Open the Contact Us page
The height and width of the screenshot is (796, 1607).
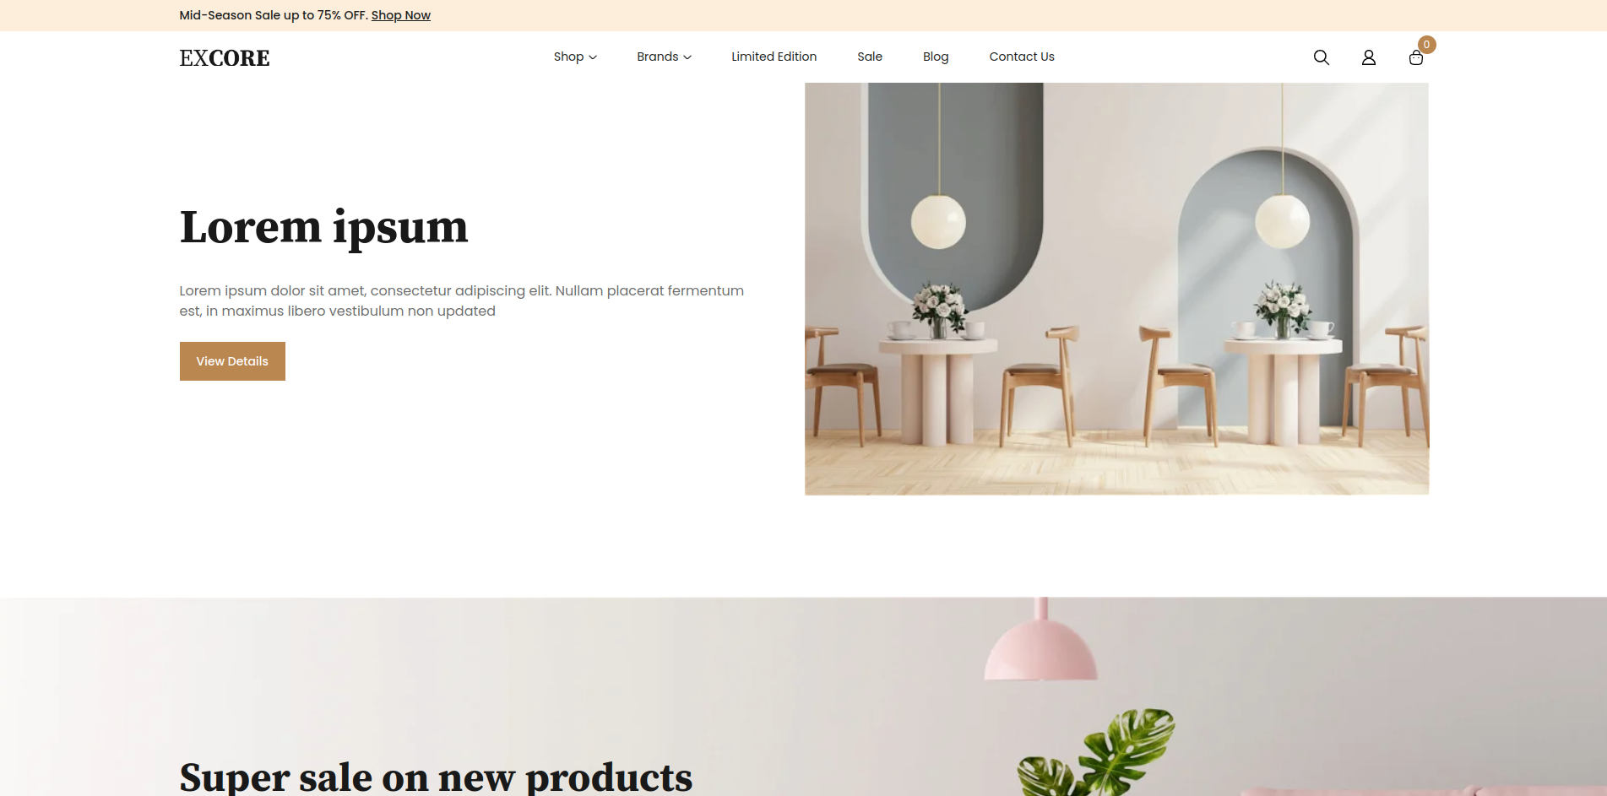(x=1022, y=57)
